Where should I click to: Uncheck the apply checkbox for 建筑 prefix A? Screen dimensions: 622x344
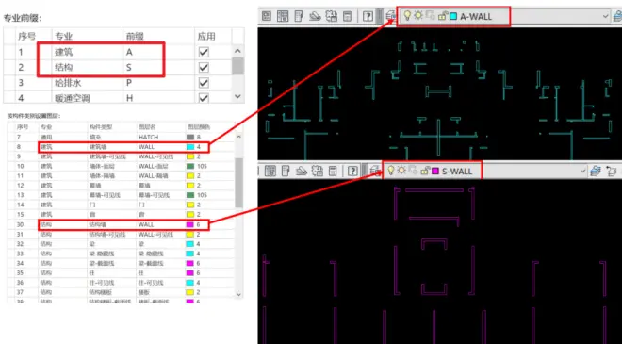point(204,53)
